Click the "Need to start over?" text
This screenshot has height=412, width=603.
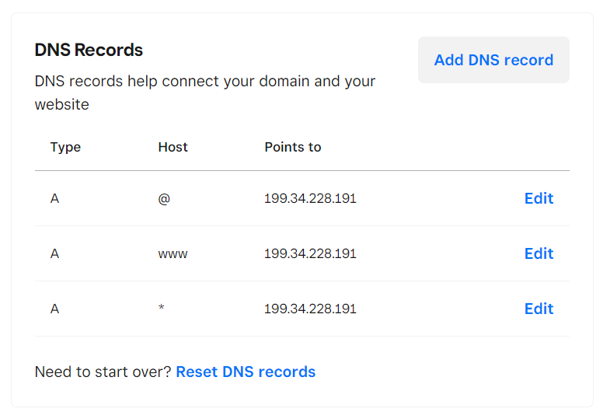point(103,372)
